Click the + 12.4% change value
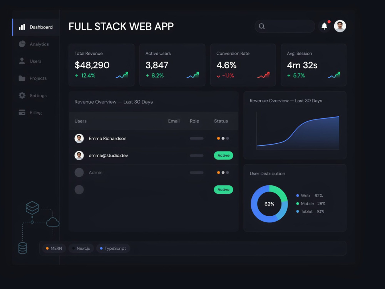The height and width of the screenshot is (289, 385). tap(85, 76)
